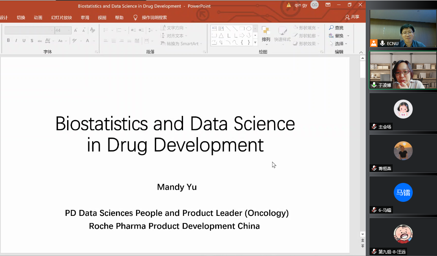Switch to the 幻灯片放映 (Slide Show) tab
The height and width of the screenshot is (256, 437).
[61, 17]
